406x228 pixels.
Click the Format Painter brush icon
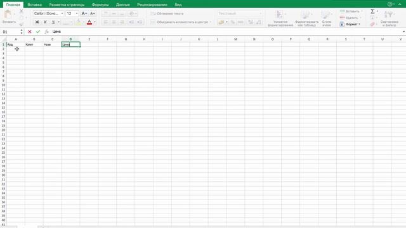(21, 24)
